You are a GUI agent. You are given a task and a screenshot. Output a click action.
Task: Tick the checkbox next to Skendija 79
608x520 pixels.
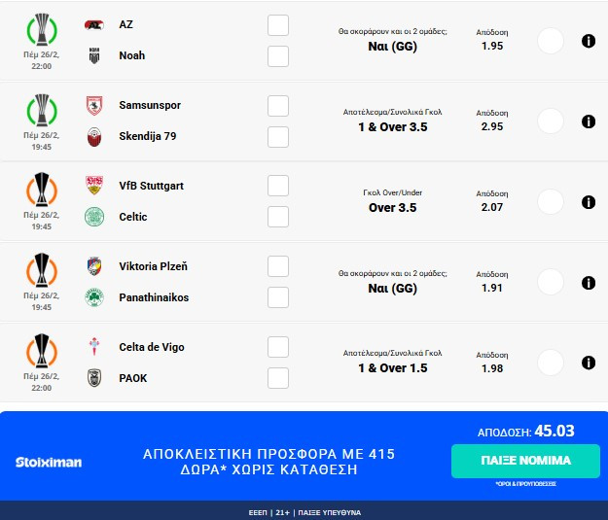pos(278,136)
